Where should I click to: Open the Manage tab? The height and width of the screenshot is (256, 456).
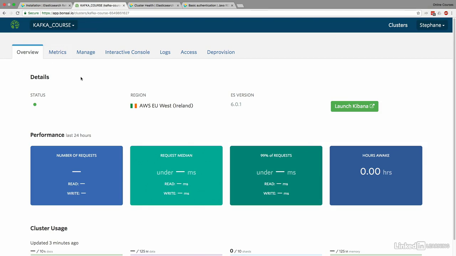click(x=86, y=52)
